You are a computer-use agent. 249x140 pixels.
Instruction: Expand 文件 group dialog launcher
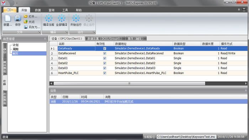[x=39, y=32]
